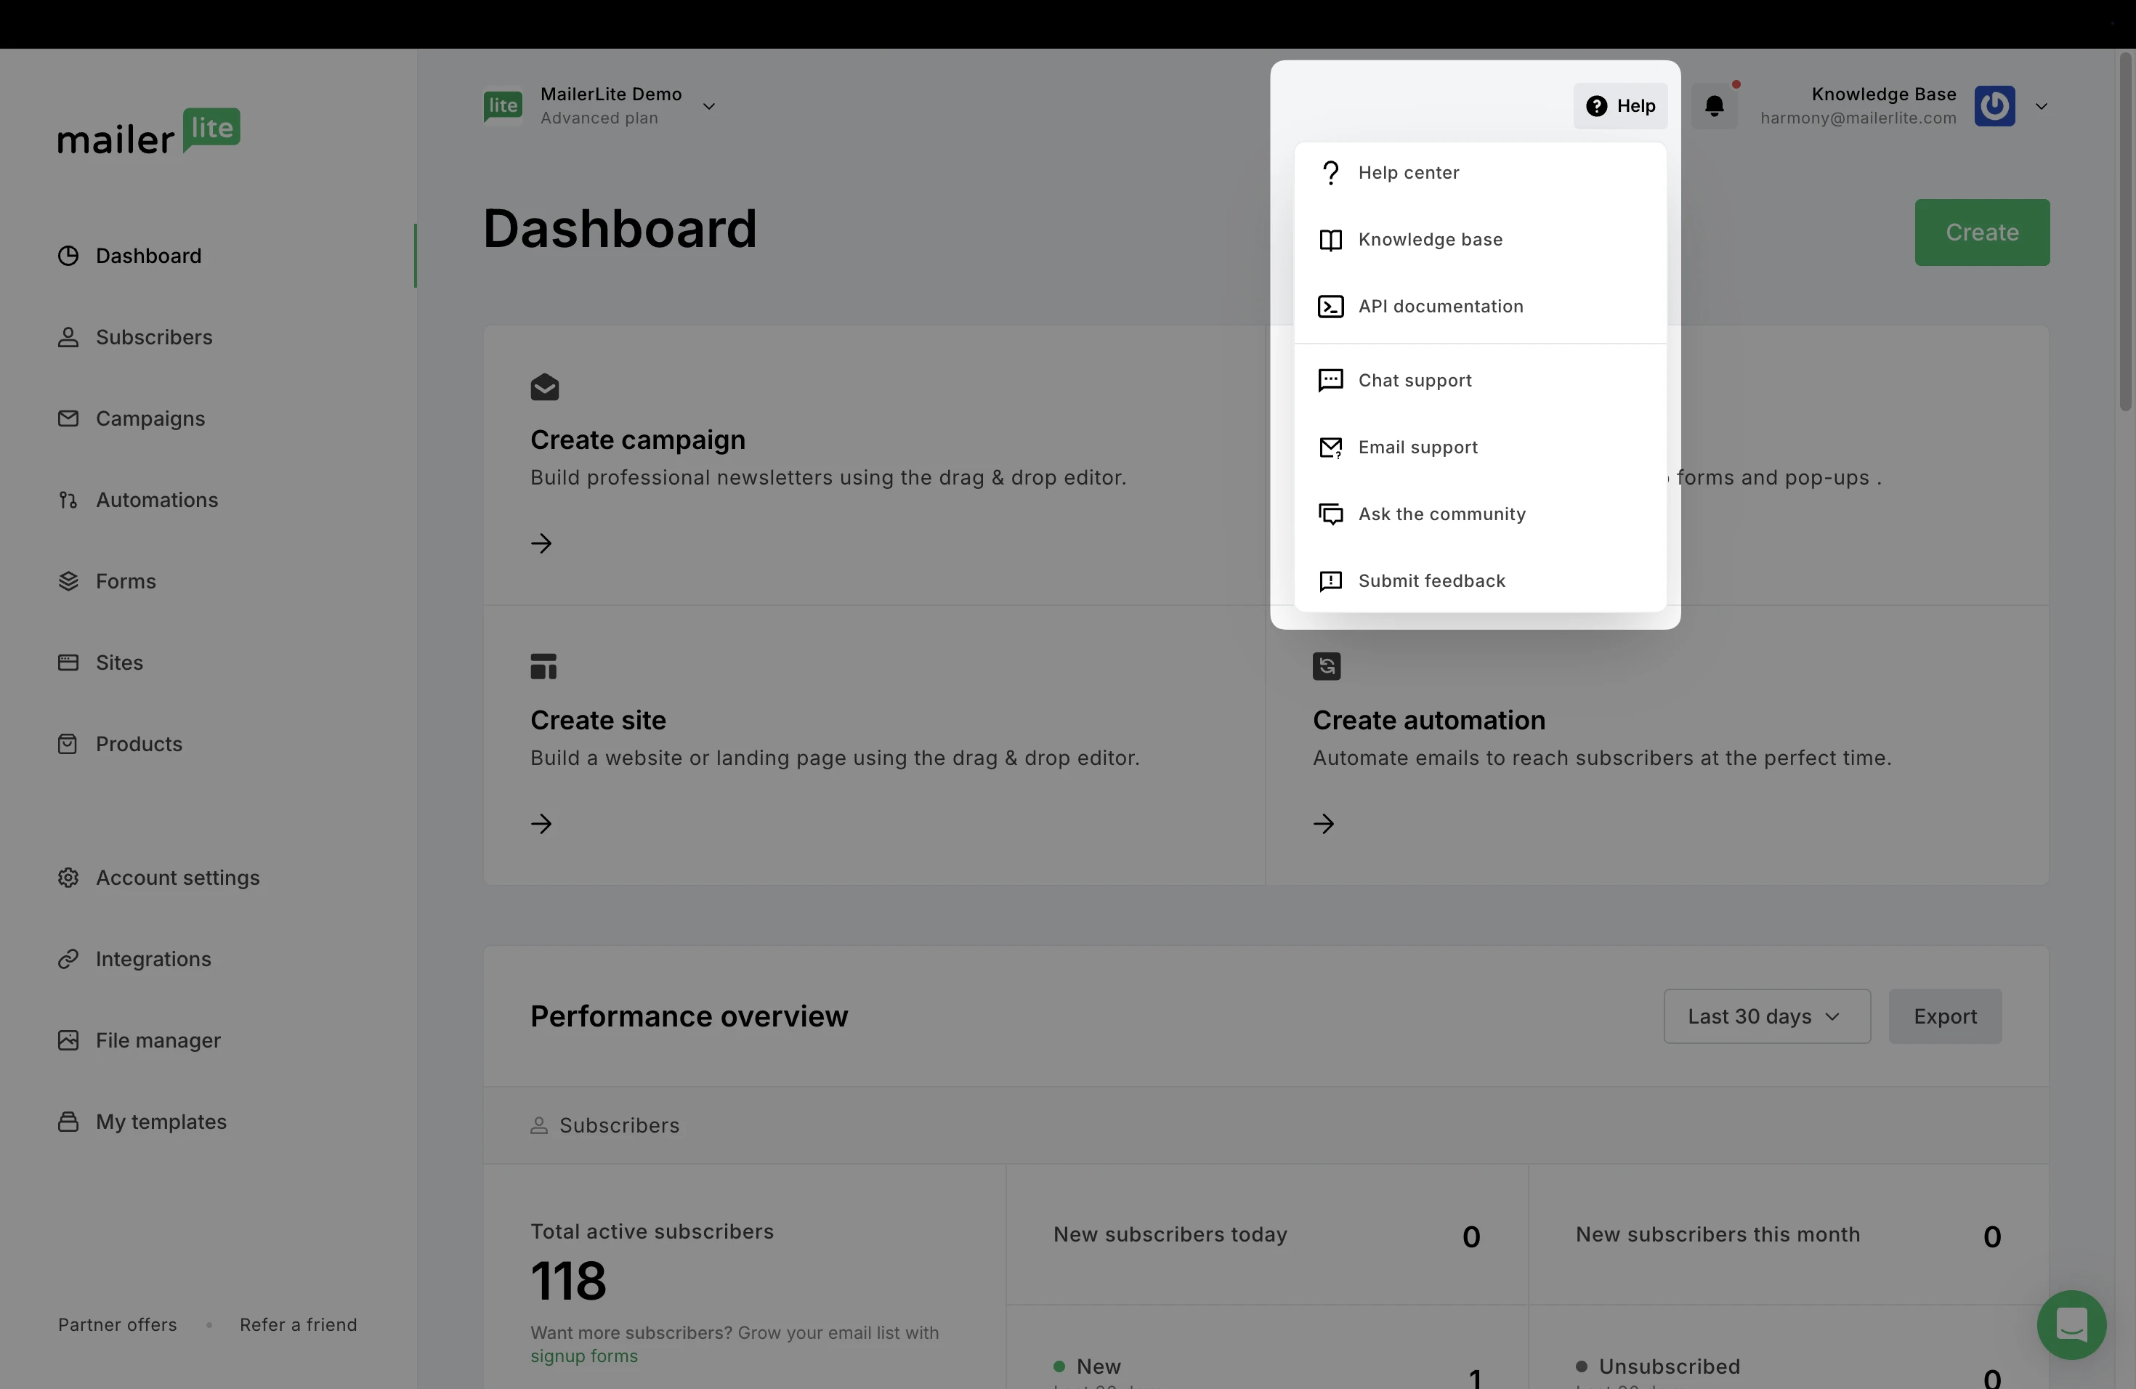Click the Create campaign envelope icon

(x=545, y=388)
